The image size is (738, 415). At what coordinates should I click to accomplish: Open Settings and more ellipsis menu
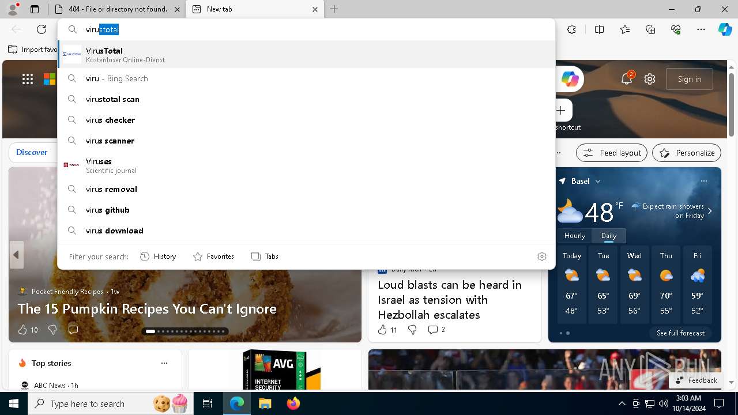pyautogui.click(x=701, y=29)
